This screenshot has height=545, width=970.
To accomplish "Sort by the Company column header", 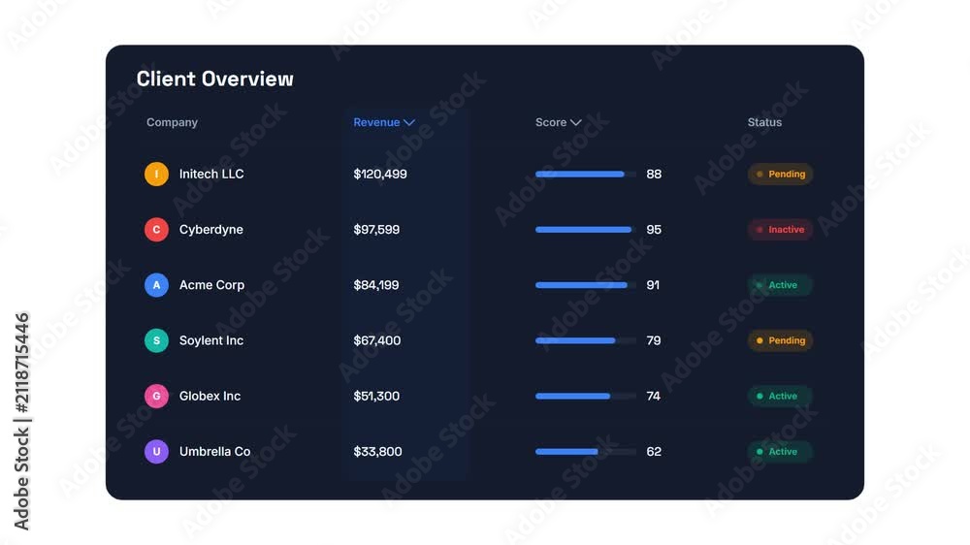I will click(172, 122).
